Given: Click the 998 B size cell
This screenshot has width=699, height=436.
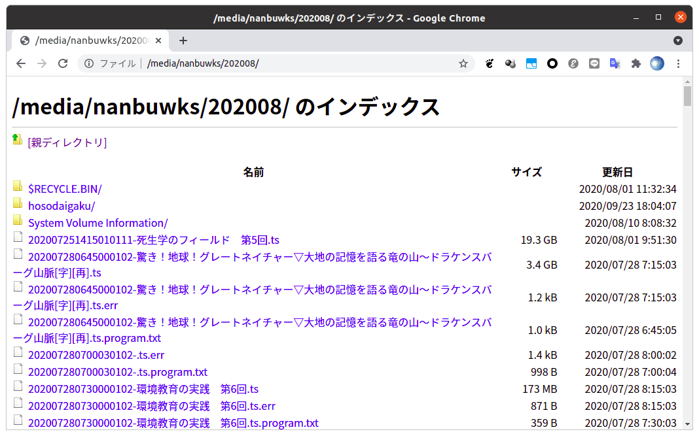Looking at the screenshot, I should [544, 372].
